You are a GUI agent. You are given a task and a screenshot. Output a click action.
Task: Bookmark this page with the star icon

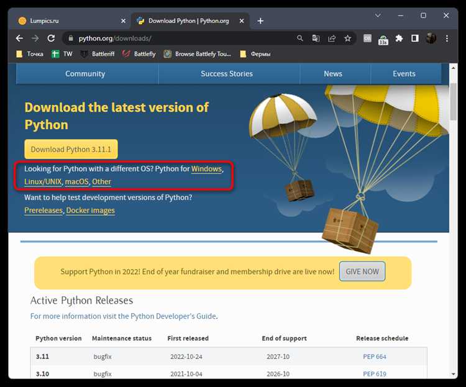coord(347,39)
